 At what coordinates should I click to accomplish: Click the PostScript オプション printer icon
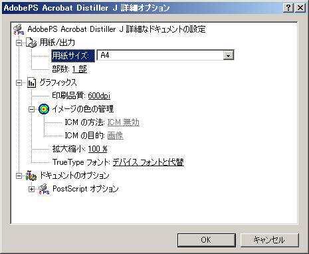click(44, 189)
